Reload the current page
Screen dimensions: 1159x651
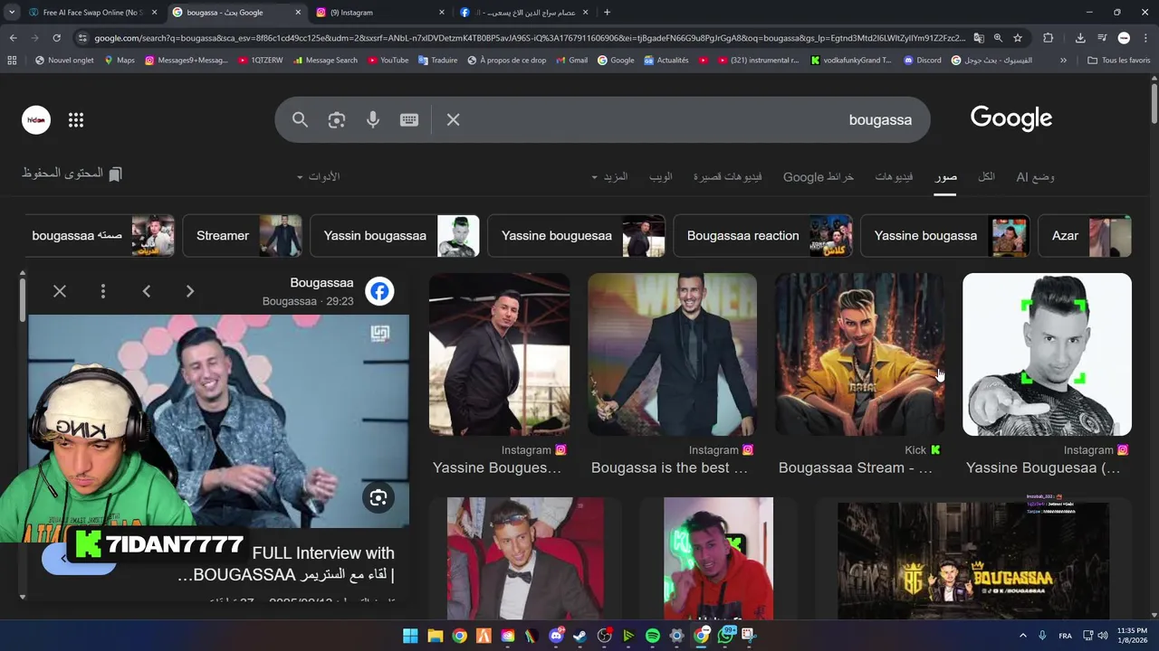56,38
